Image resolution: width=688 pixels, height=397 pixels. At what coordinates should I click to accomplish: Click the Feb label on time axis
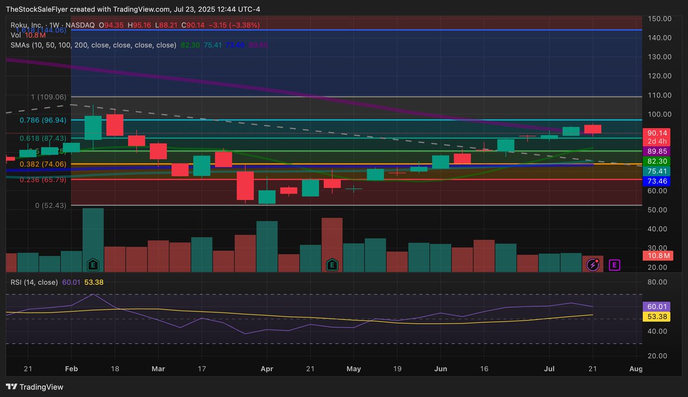tap(71, 369)
